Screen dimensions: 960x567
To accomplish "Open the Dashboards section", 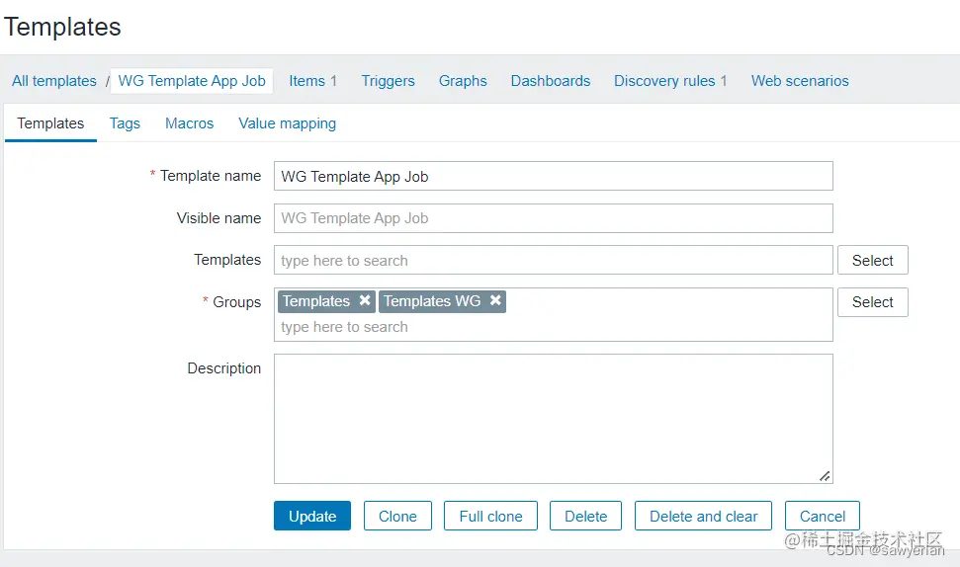I will click(x=551, y=81).
